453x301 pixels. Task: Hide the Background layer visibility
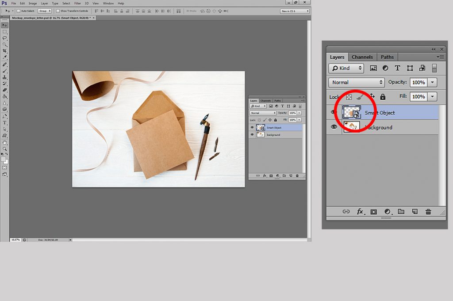point(334,127)
